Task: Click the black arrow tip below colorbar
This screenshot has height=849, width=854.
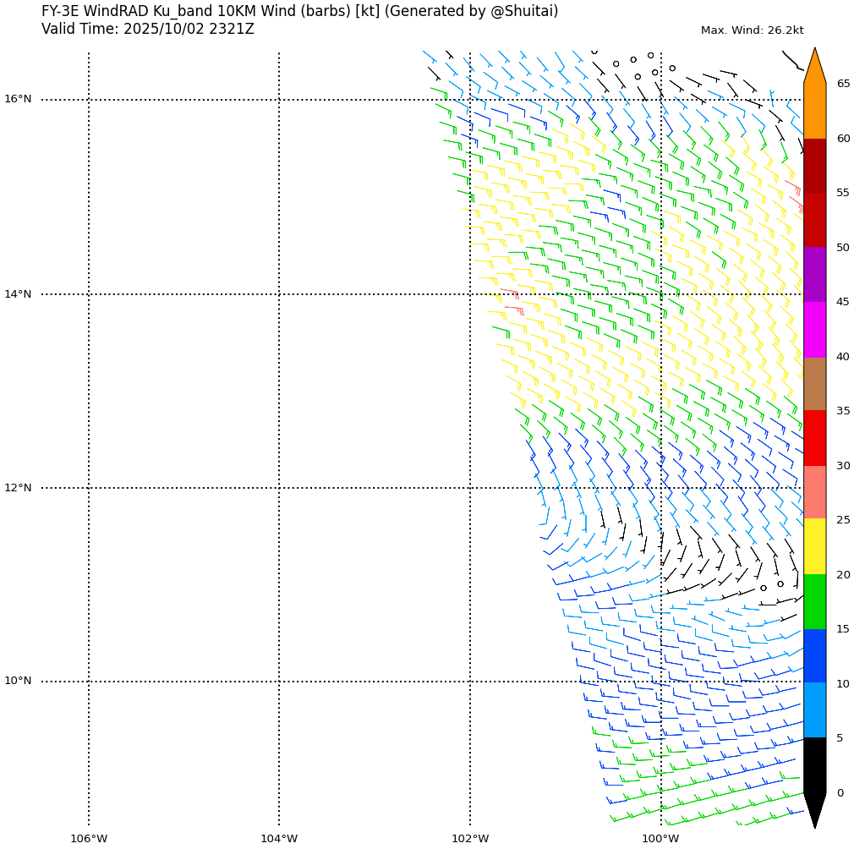Action: click(x=814, y=810)
